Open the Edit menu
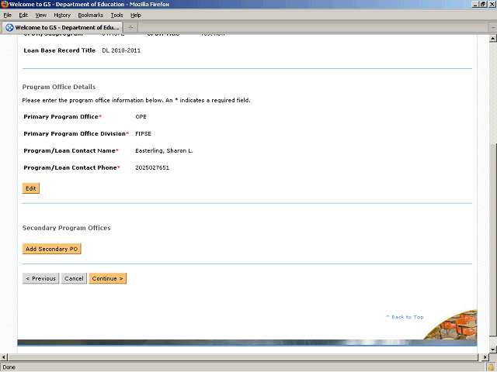This screenshot has width=497, height=372. 23,15
